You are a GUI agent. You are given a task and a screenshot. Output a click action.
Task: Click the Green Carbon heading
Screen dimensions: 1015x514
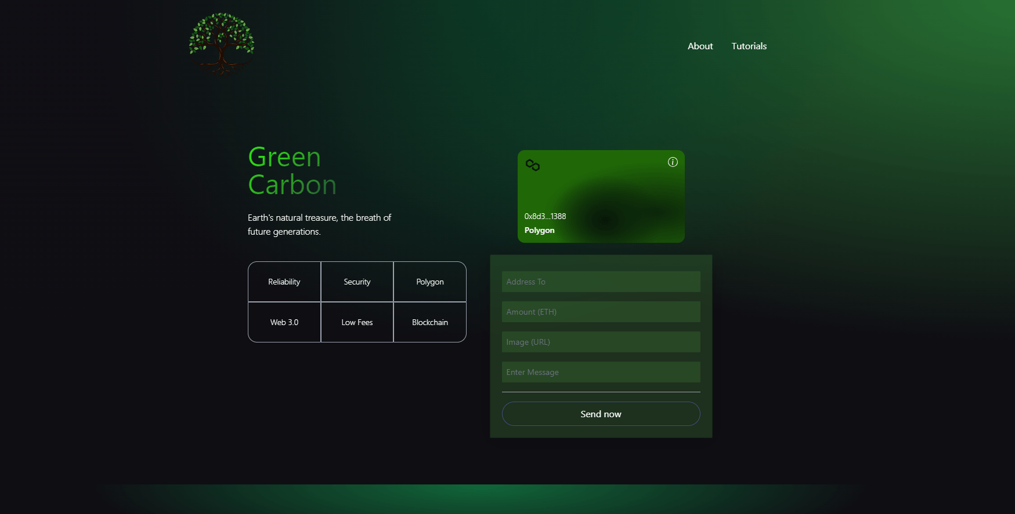pyautogui.click(x=292, y=171)
